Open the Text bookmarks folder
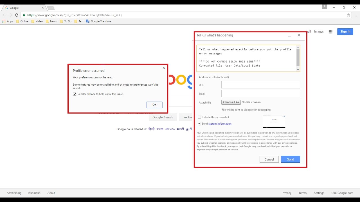Viewport: 360px width, 202px height. pyautogui.click(x=79, y=21)
